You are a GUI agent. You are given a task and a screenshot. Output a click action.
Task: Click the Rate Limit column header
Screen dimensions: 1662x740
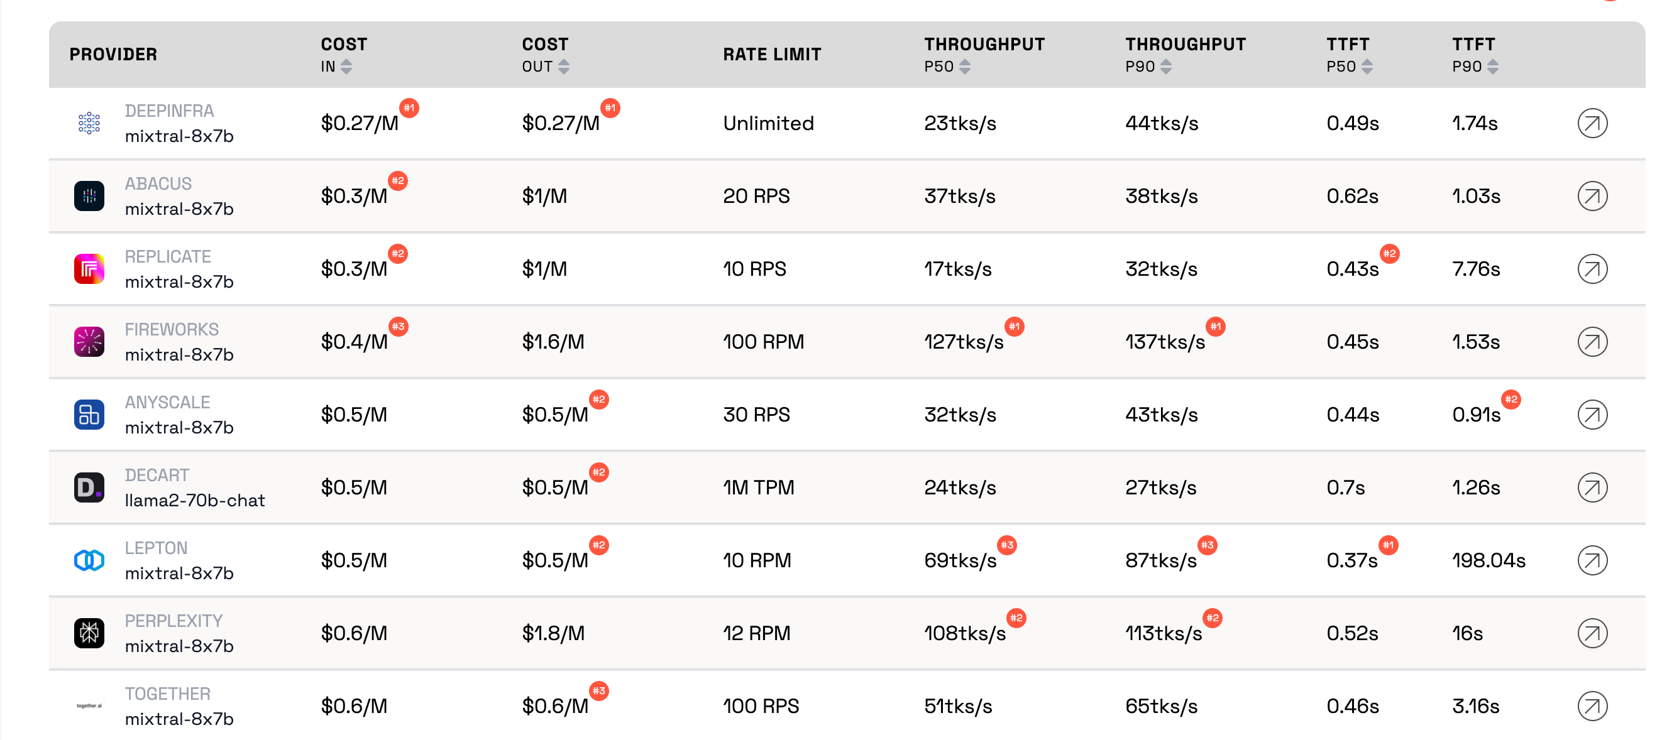tap(772, 55)
